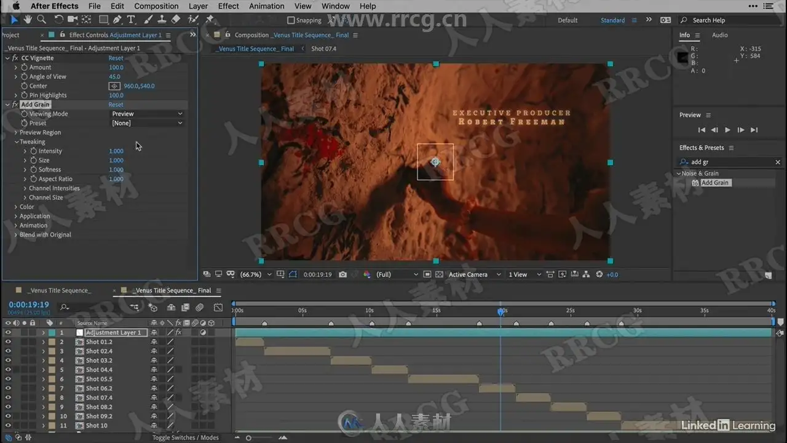Image resolution: width=787 pixels, height=443 pixels.
Task: Switch to the Standard workspace
Action: [612, 20]
